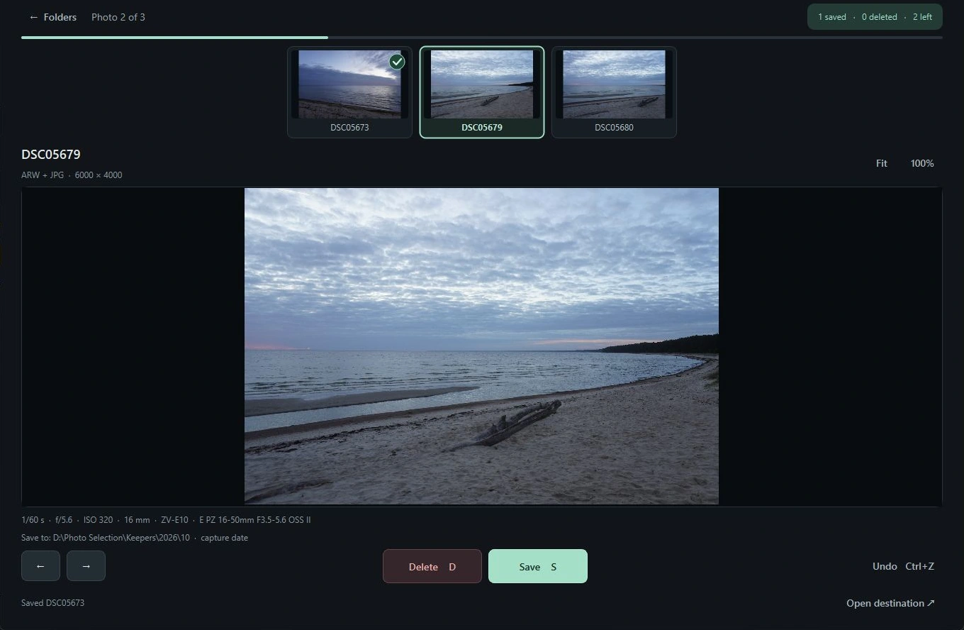Viewport: 964px width, 630px height.
Task: Click the DSC05679 filename heading
Action: [51, 155]
